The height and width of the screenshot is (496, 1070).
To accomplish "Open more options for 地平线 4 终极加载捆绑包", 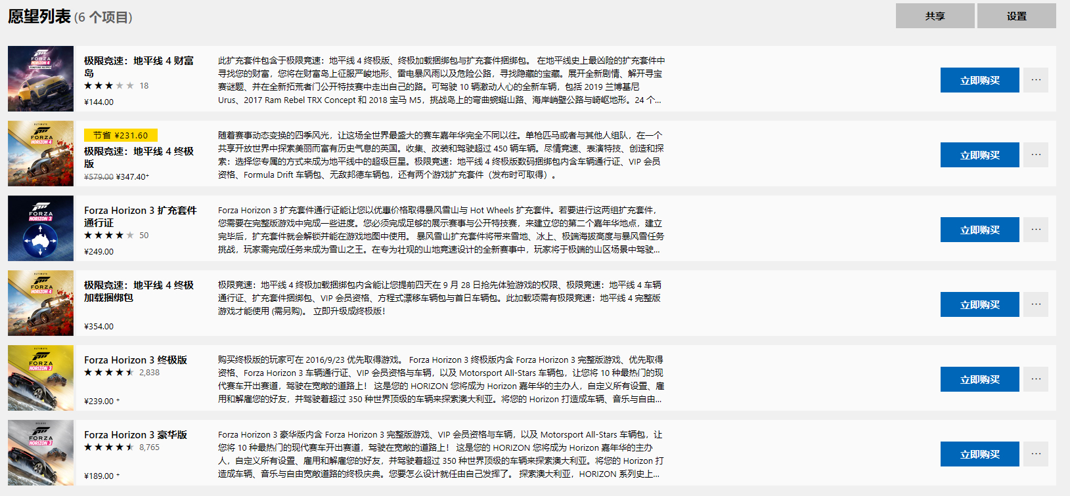I will click(x=1036, y=304).
